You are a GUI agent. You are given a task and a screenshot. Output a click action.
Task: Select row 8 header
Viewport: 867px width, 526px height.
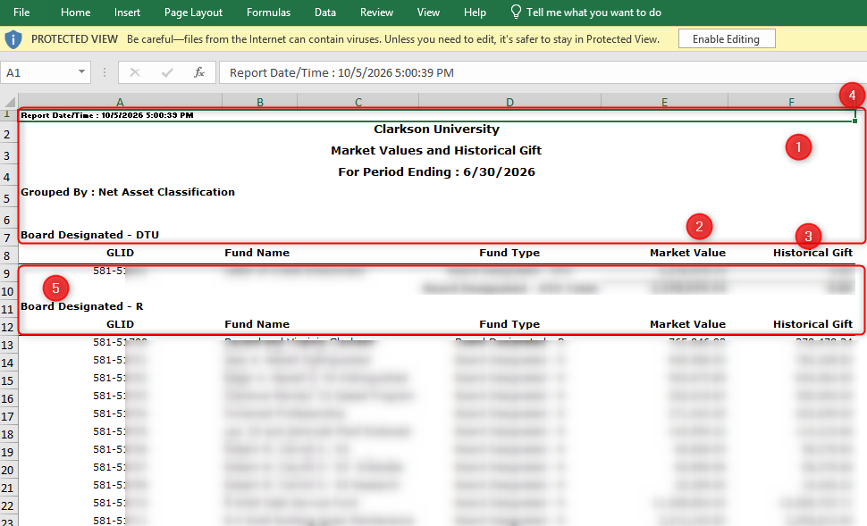(x=8, y=255)
